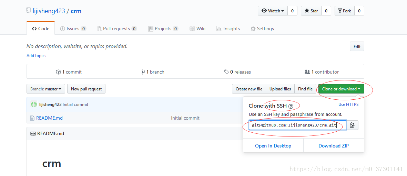This screenshot has height=176, width=407.
Task: Click New pull request button
Action: point(86,89)
